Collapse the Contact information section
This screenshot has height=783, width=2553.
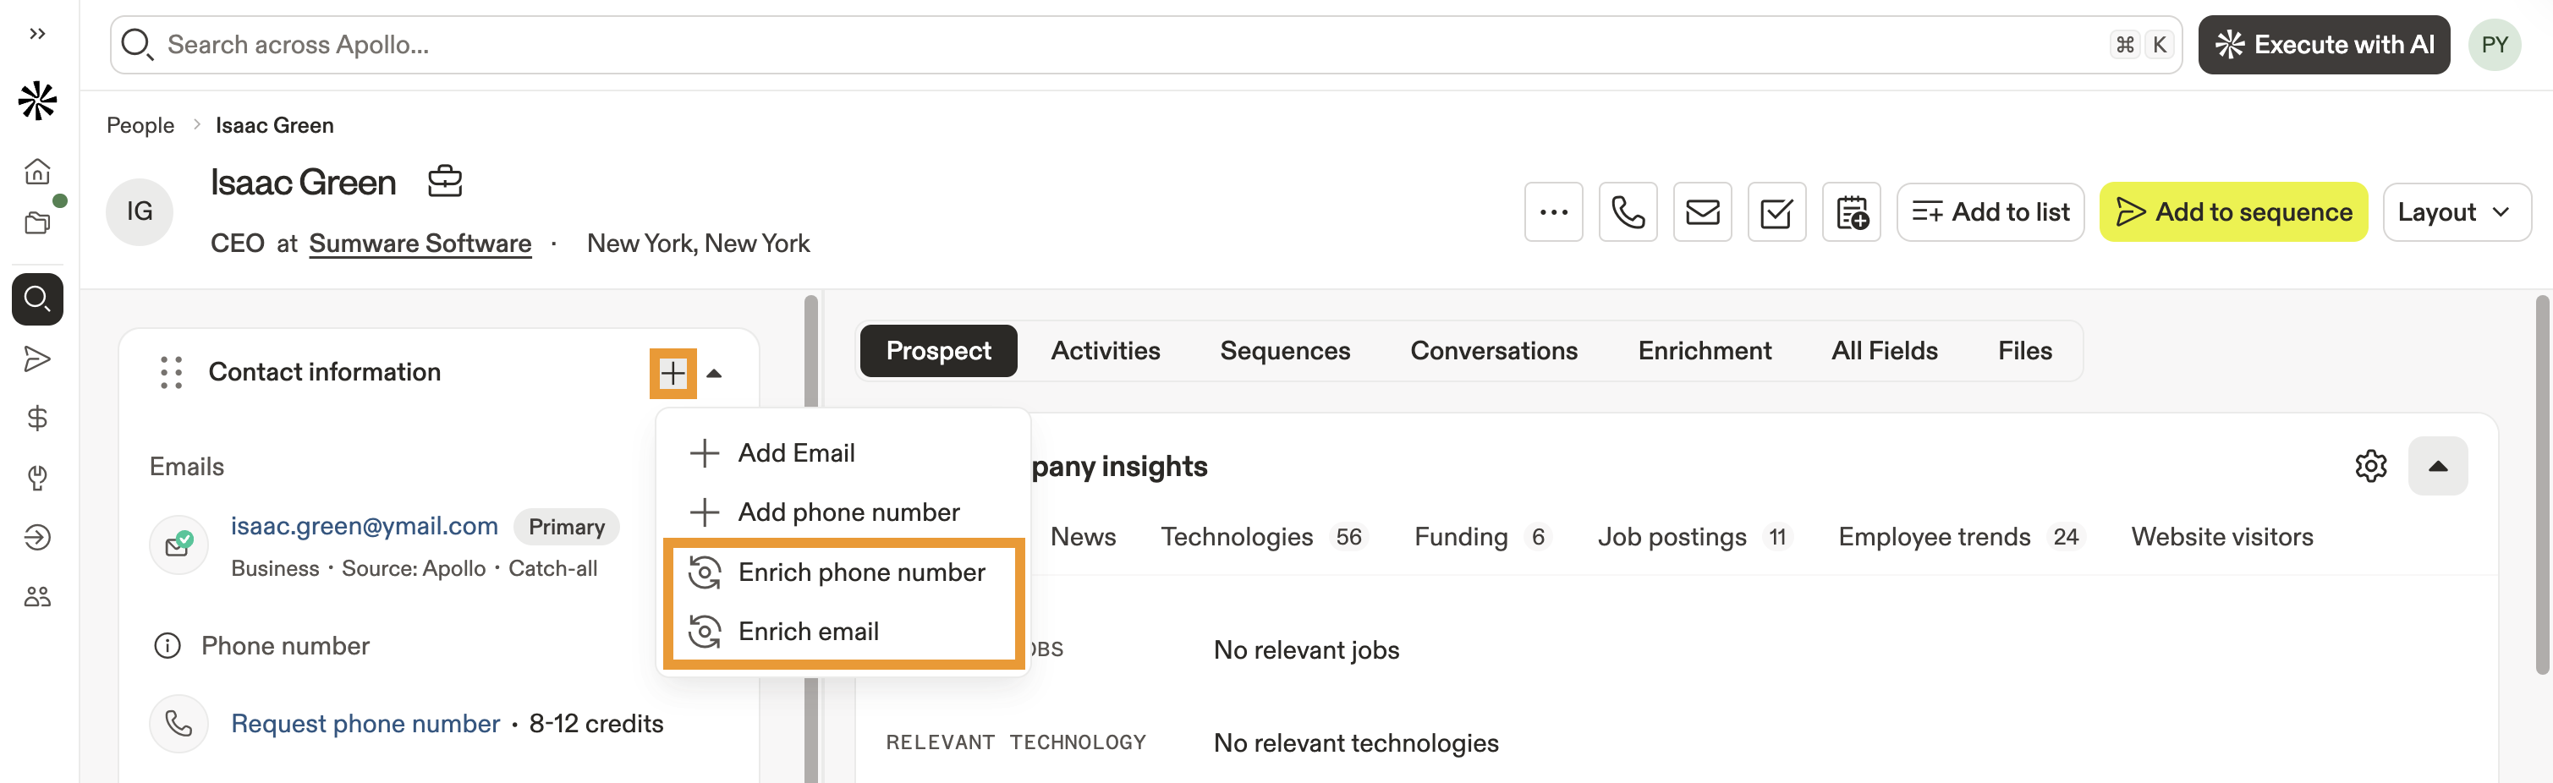[714, 374]
